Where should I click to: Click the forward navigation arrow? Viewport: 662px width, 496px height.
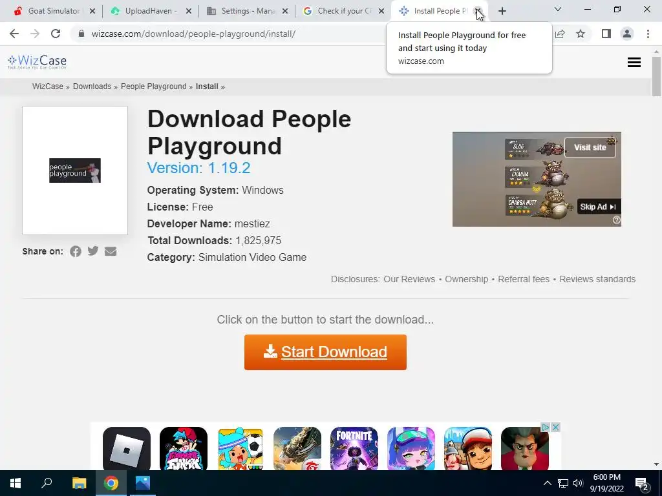(x=35, y=34)
